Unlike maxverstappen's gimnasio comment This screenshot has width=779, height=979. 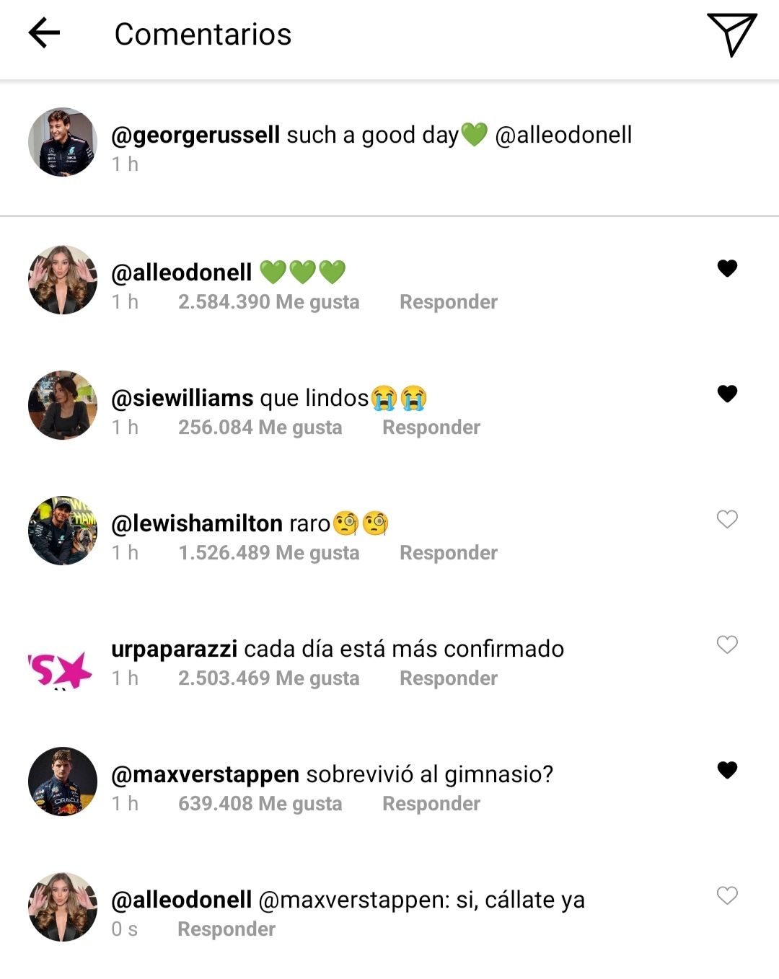(x=727, y=770)
